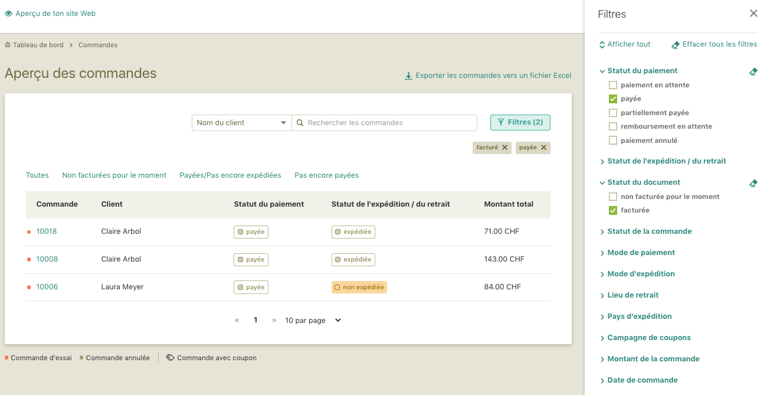Click the Filtres (2) button
This screenshot has width=767, height=395.
520,122
